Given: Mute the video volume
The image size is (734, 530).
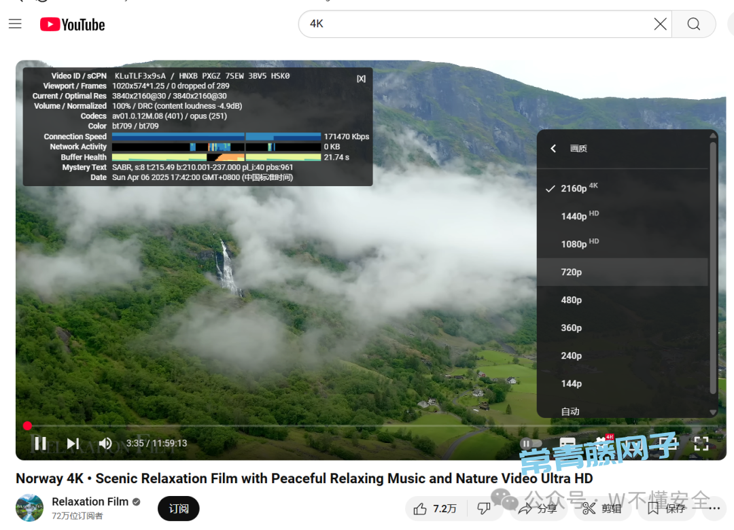Looking at the screenshot, I should 105,444.
